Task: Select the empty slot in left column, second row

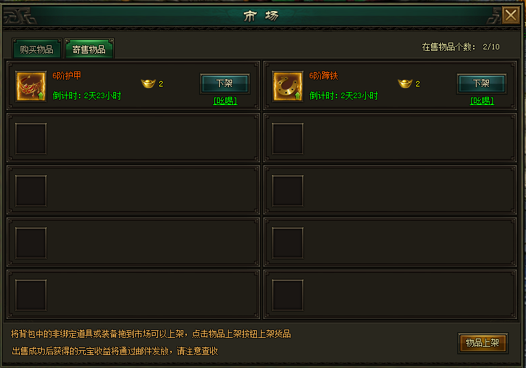Action: [31, 139]
